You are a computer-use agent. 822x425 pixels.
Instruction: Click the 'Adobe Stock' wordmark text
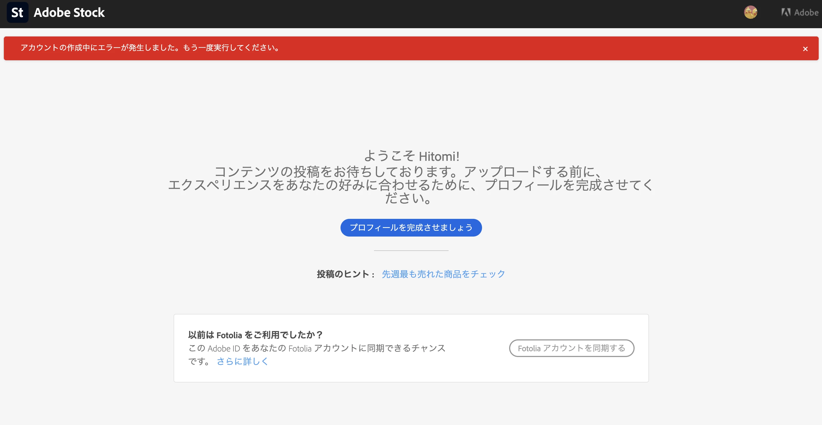click(x=69, y=13)
